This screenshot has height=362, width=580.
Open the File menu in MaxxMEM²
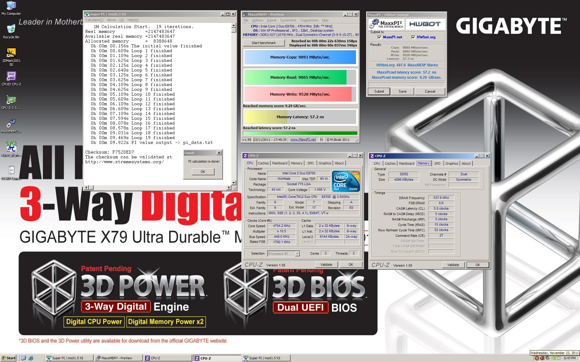[x=246, y=20]
